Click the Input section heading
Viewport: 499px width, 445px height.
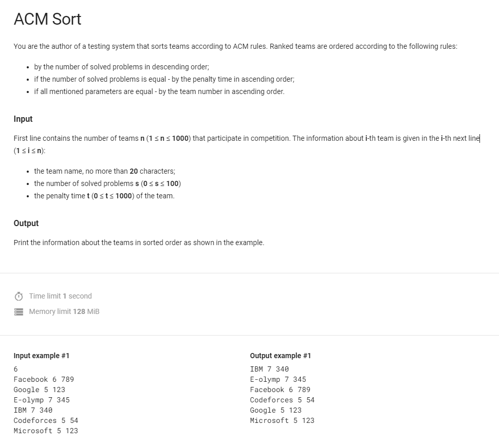pos(23,119)
